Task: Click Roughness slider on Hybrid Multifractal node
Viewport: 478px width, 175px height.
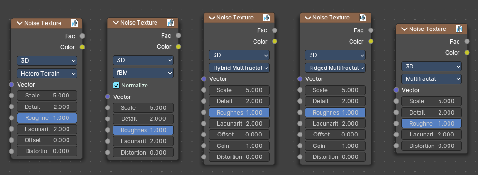Action: (239, 113)
